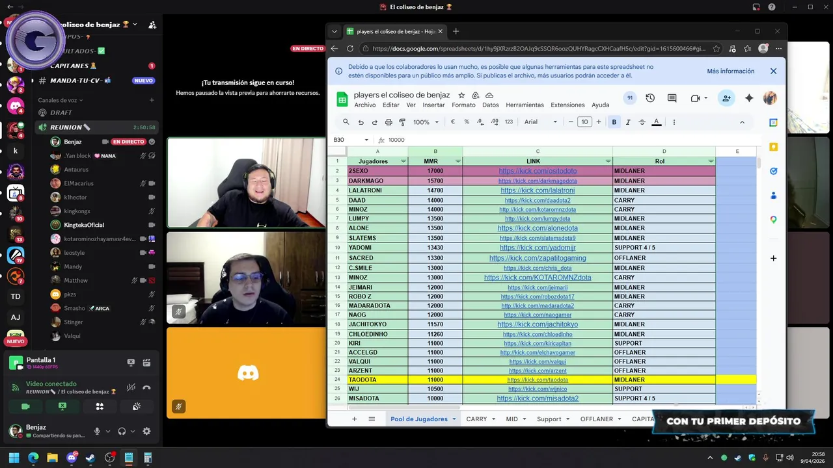The width and height of the screenshot is (833, 468).
Task: Apply euro currency format
Action: [453, 122]
